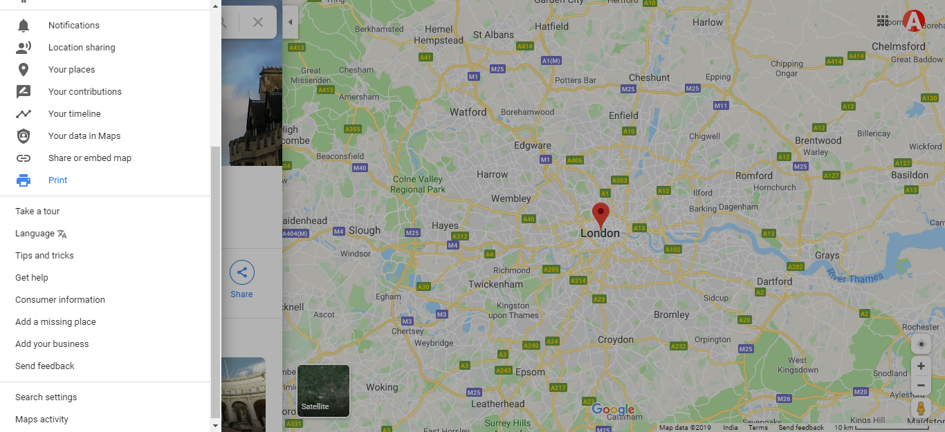The height and width of the screenshot is (432, 945).
Task: Select Your contributions menu item
Action: pos(85,92)
